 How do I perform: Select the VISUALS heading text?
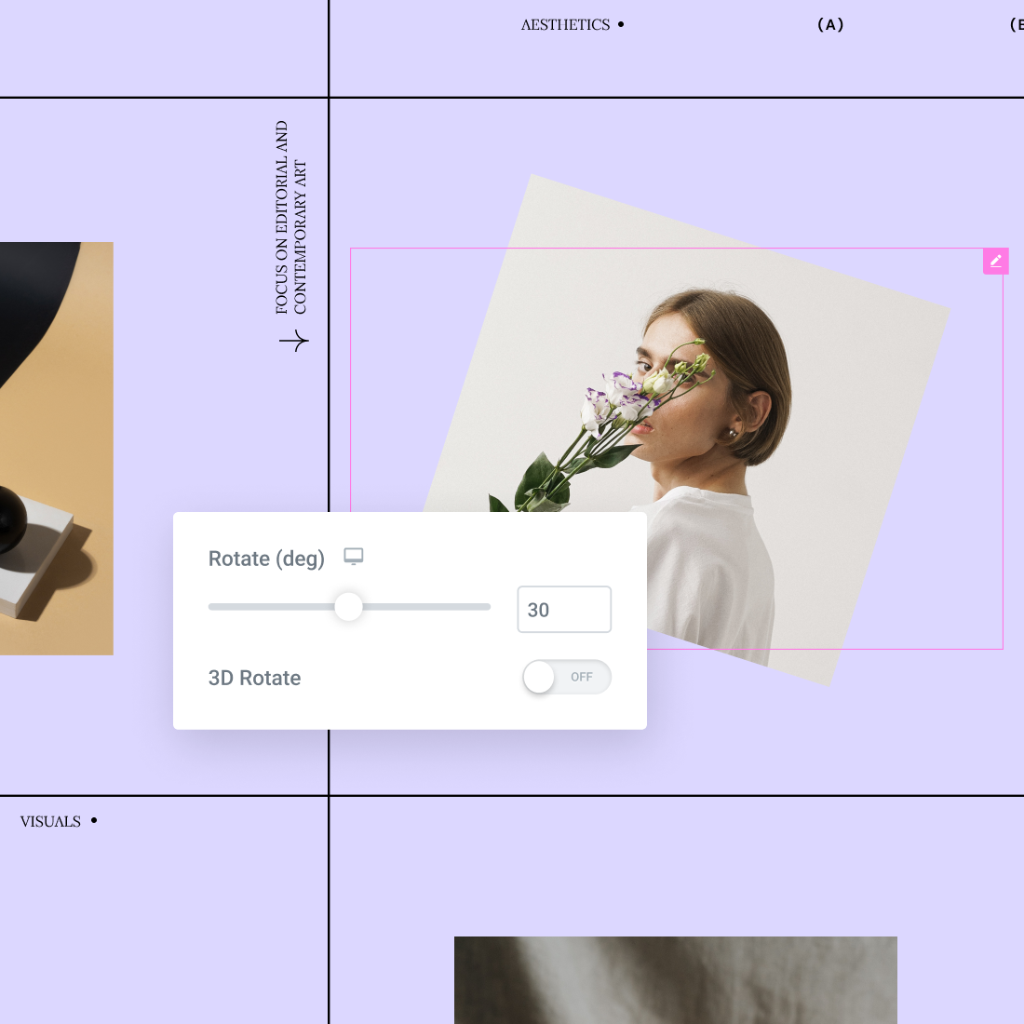tap(50, 821)
